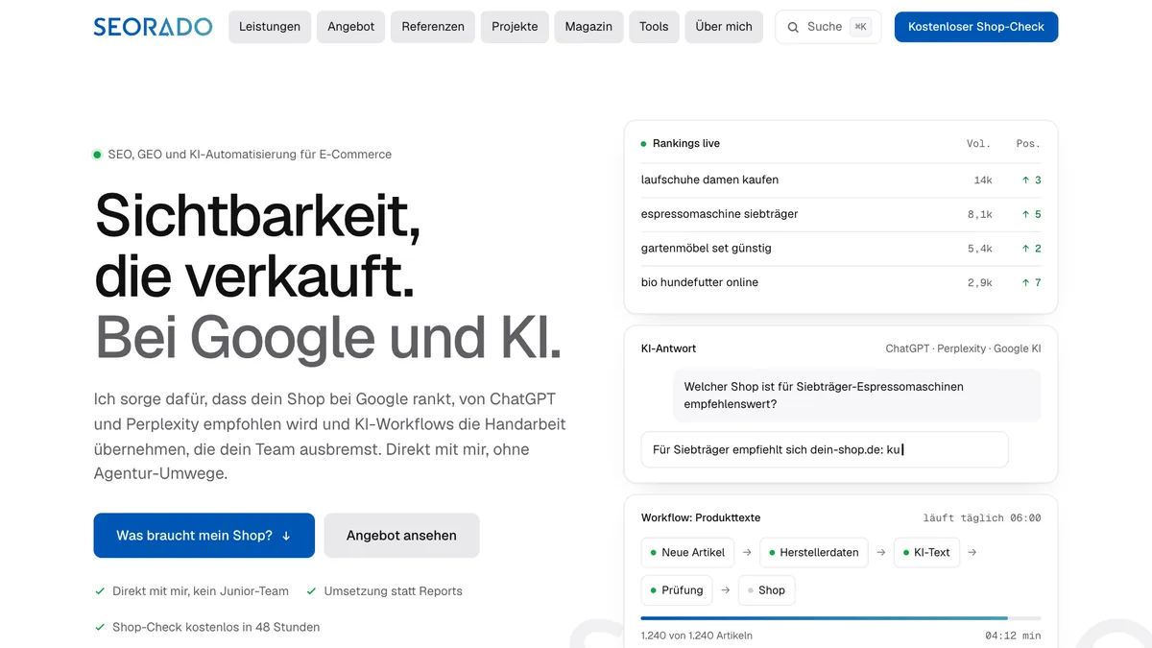
Task: Click the green dot beside Rankings live
Action: point(643,144)
